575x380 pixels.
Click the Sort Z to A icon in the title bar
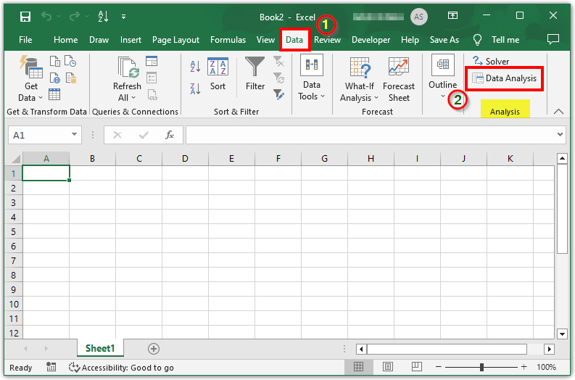pyautogui.click(x=104, y=16)
